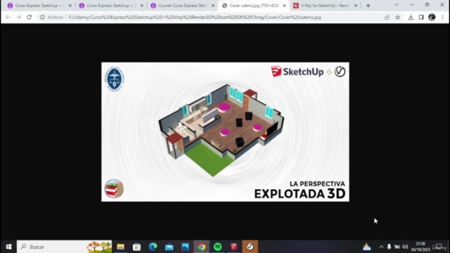Open Microsoft Store from taskbar
The image size is (450, 253).
click(136, 247)
